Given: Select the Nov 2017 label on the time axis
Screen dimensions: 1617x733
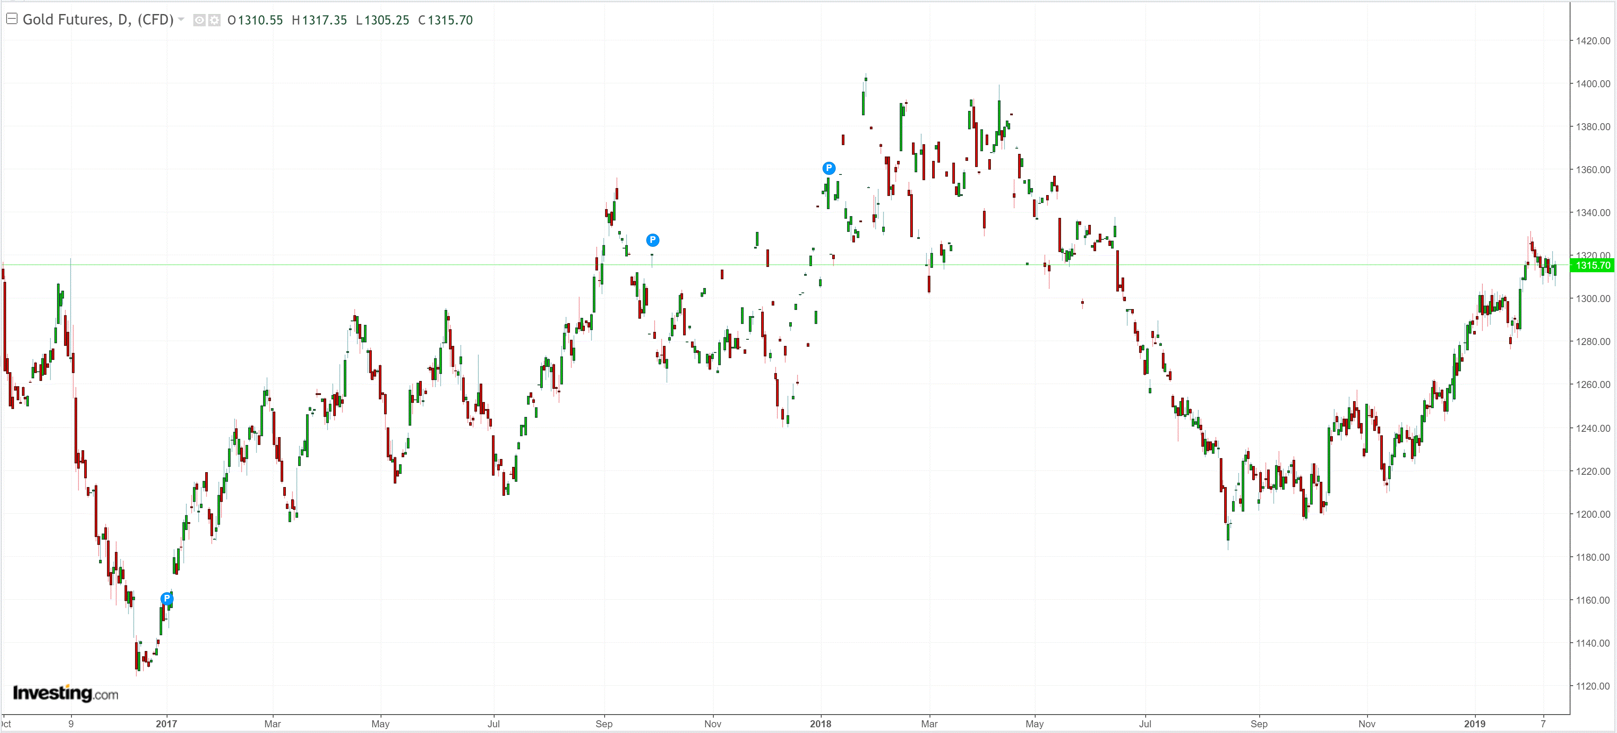Looking at the screenshot, I should point(712,724).
